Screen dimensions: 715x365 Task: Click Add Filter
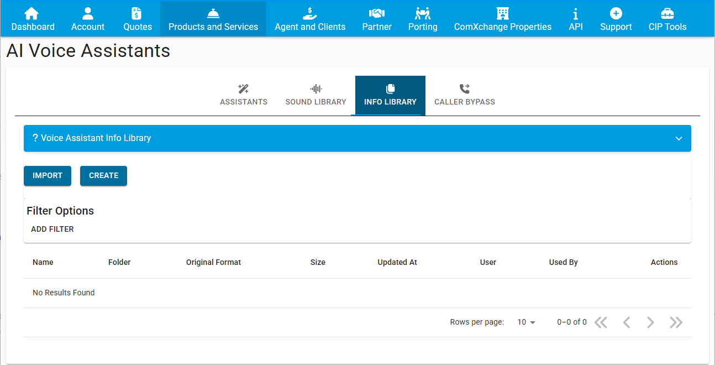click(52, 228)
